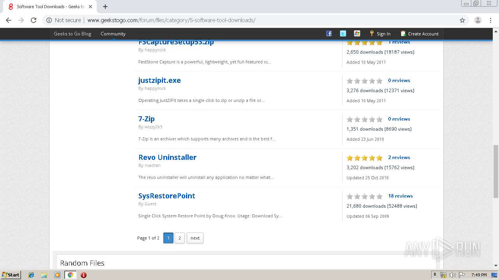This screenshot has width=499, height=280.
Task: Click the next pagination button
Action: pos(195,238)
